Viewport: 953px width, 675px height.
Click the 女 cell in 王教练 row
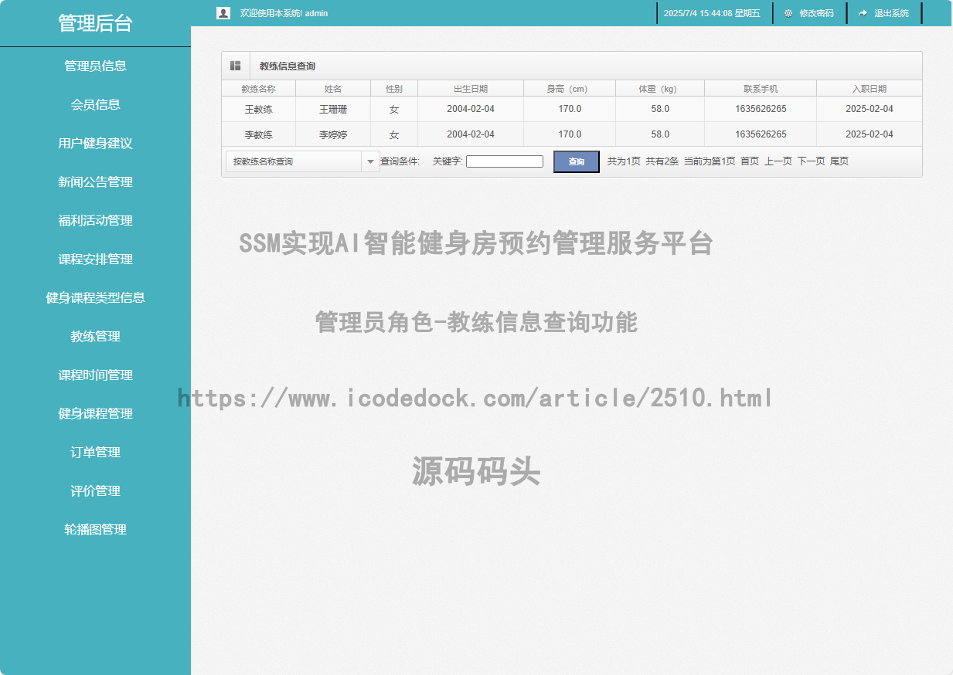click(x=394, y=109)
